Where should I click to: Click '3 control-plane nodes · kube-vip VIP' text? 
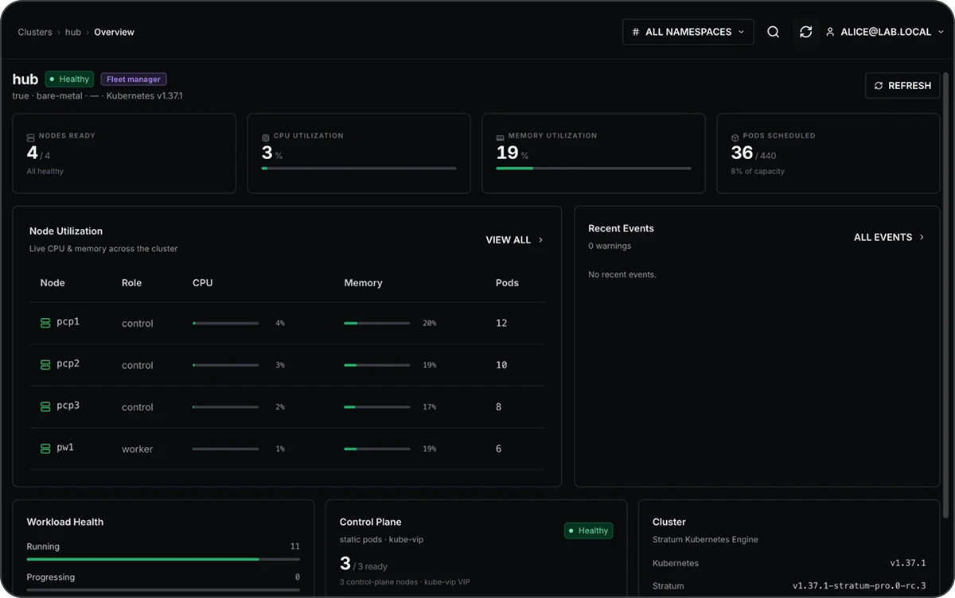[x=405, y=582]
